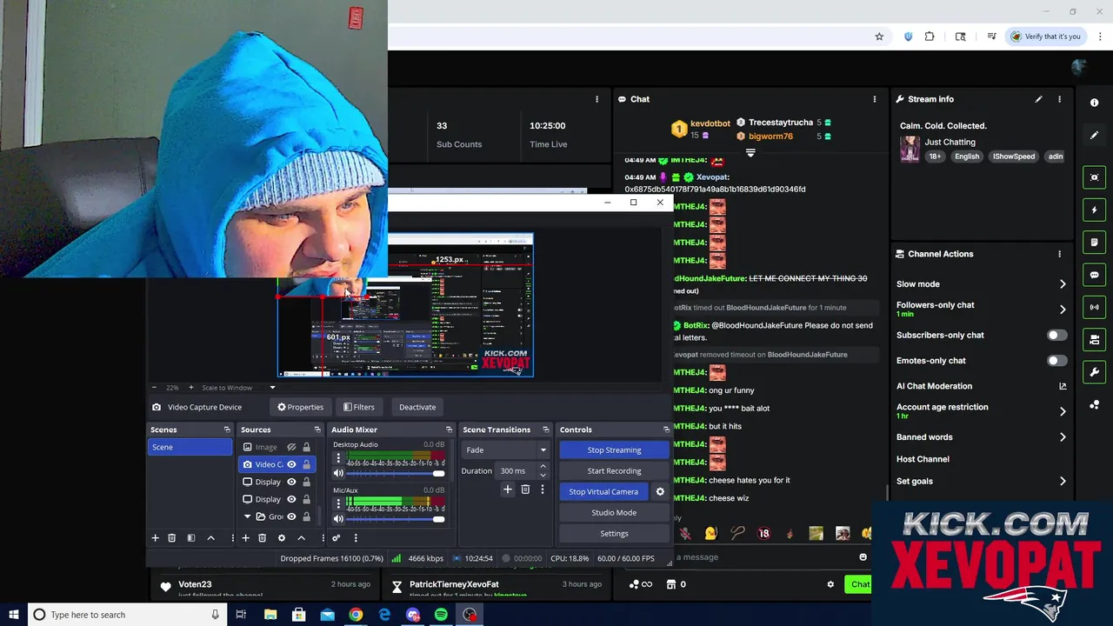Open preview scale dropdown arrow
This screenshot has width=1113, height=626.
click(x=272, y=388)
